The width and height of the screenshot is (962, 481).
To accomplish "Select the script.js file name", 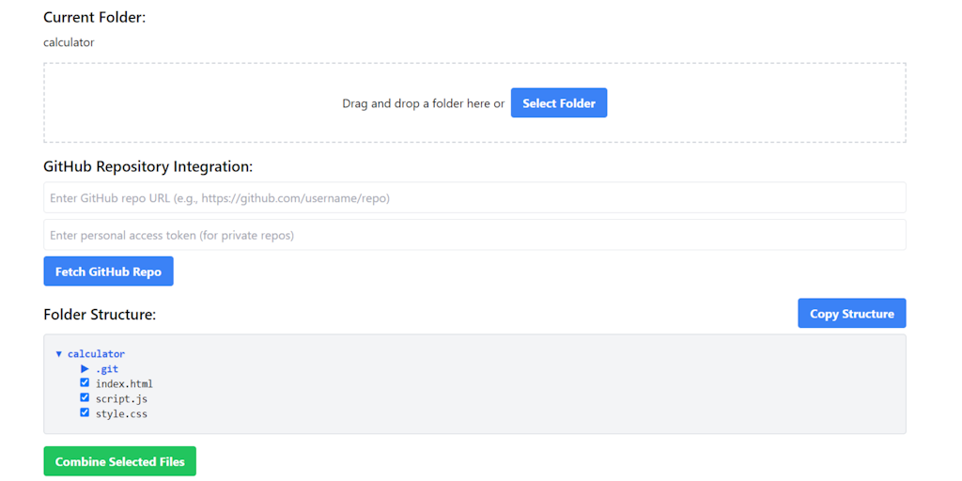I will 121,399.
